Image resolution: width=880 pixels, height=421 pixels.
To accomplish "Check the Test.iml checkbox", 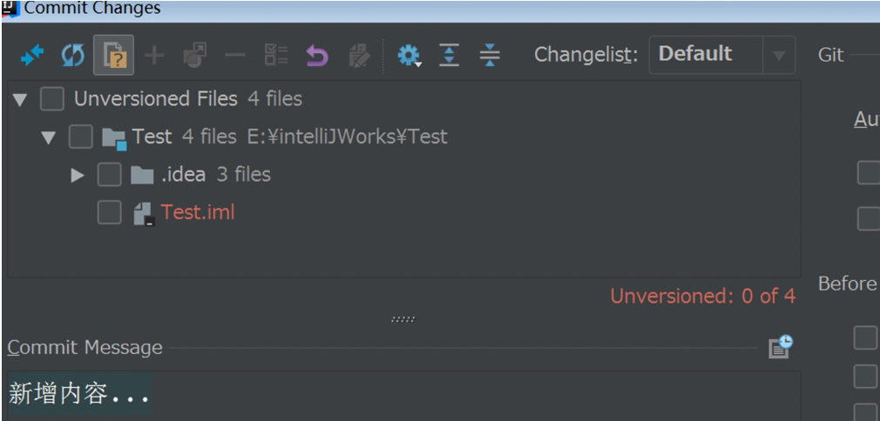I will [110, 212].
